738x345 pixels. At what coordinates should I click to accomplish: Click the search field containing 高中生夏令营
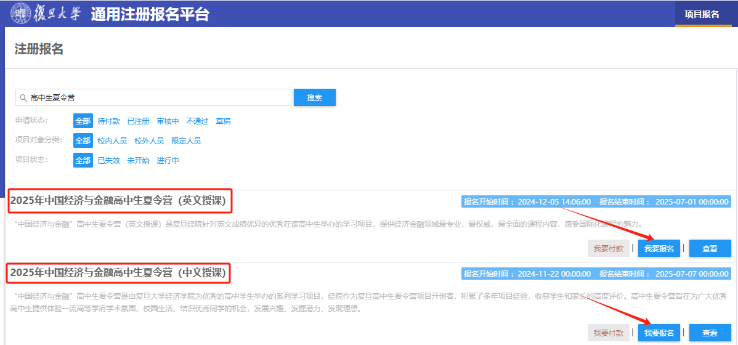click(153, 97)
